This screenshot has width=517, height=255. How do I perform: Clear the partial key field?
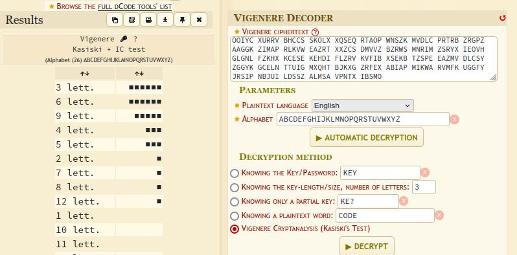(x=404, y=201)
